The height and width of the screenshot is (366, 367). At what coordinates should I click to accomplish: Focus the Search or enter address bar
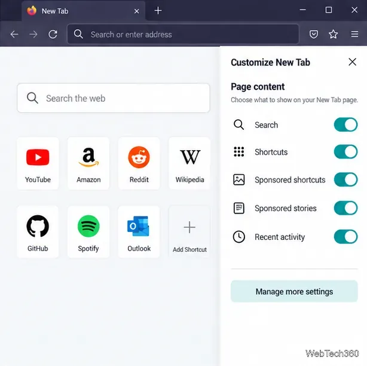(x=183, y=35)
